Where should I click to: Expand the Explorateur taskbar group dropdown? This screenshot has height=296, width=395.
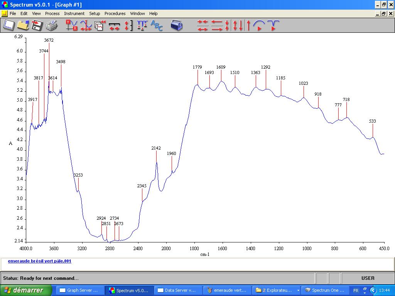tap(298, 291)
